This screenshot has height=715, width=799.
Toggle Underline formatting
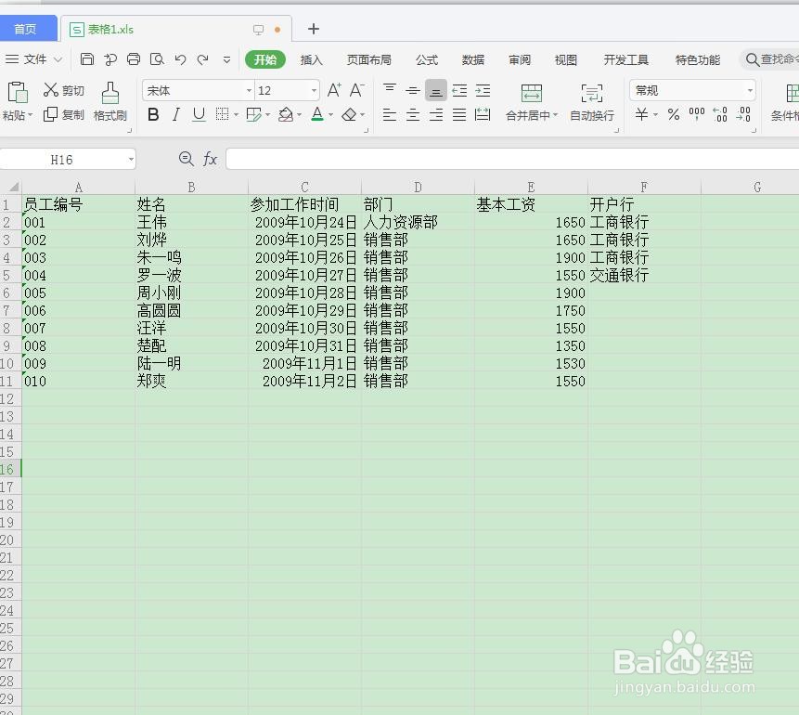point(199,115)
